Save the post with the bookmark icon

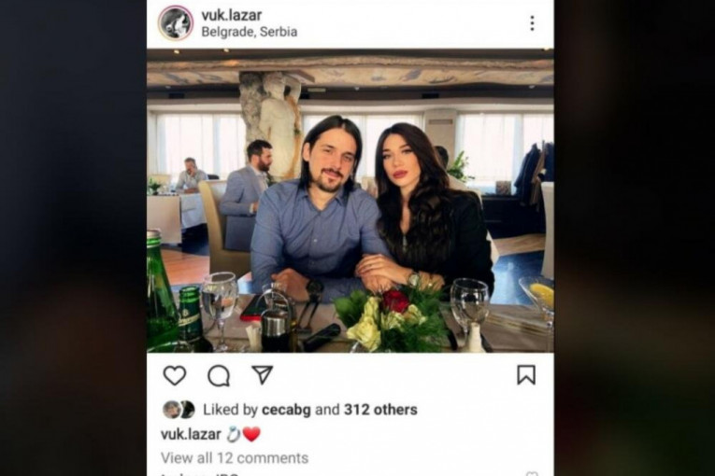coord(526,375)
